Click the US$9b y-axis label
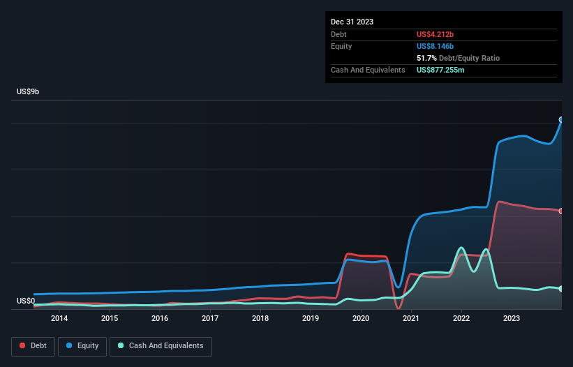This screenshot has height=367, width=573. [28, 91]
